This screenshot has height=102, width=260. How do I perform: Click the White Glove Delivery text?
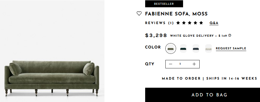point(192,36)
